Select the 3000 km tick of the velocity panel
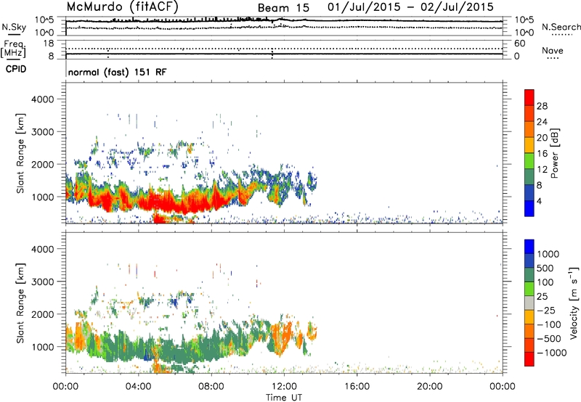This screenshot has width=581, height=402. 43,282
